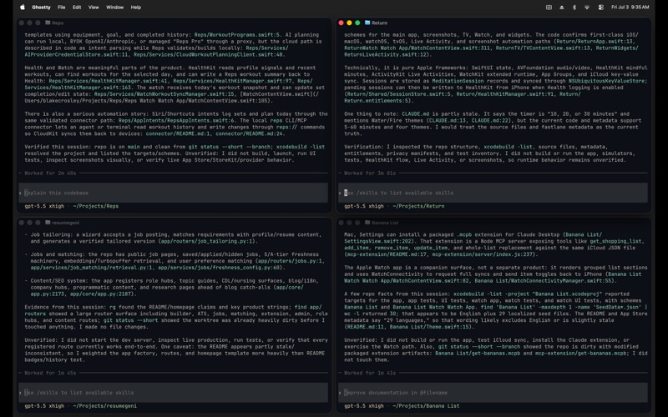The image size is (668, 417).
Task: Click 'Worked for 1m 45s' in resumegeni window
Action: click(50, 373)
